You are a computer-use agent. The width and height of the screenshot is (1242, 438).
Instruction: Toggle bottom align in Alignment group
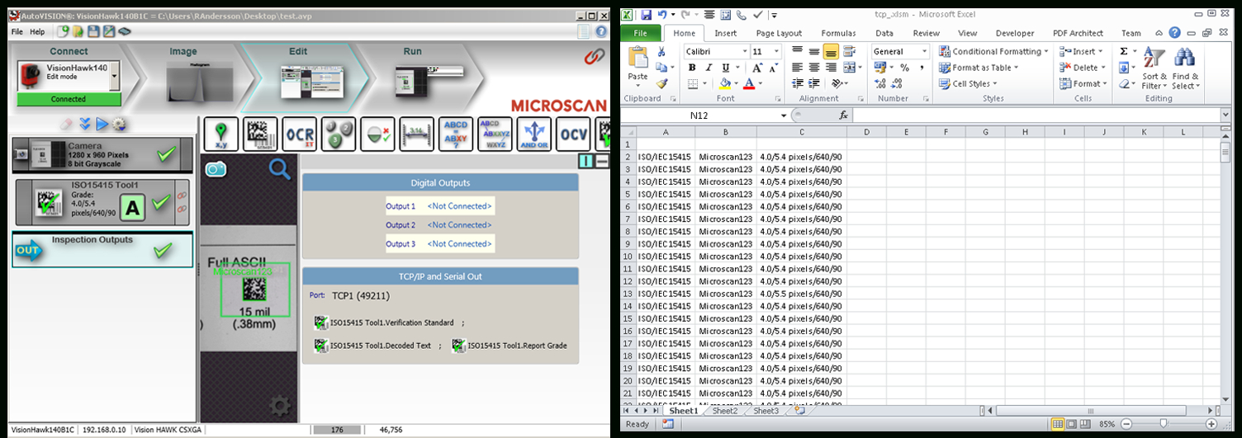click(x=832, y=51)
